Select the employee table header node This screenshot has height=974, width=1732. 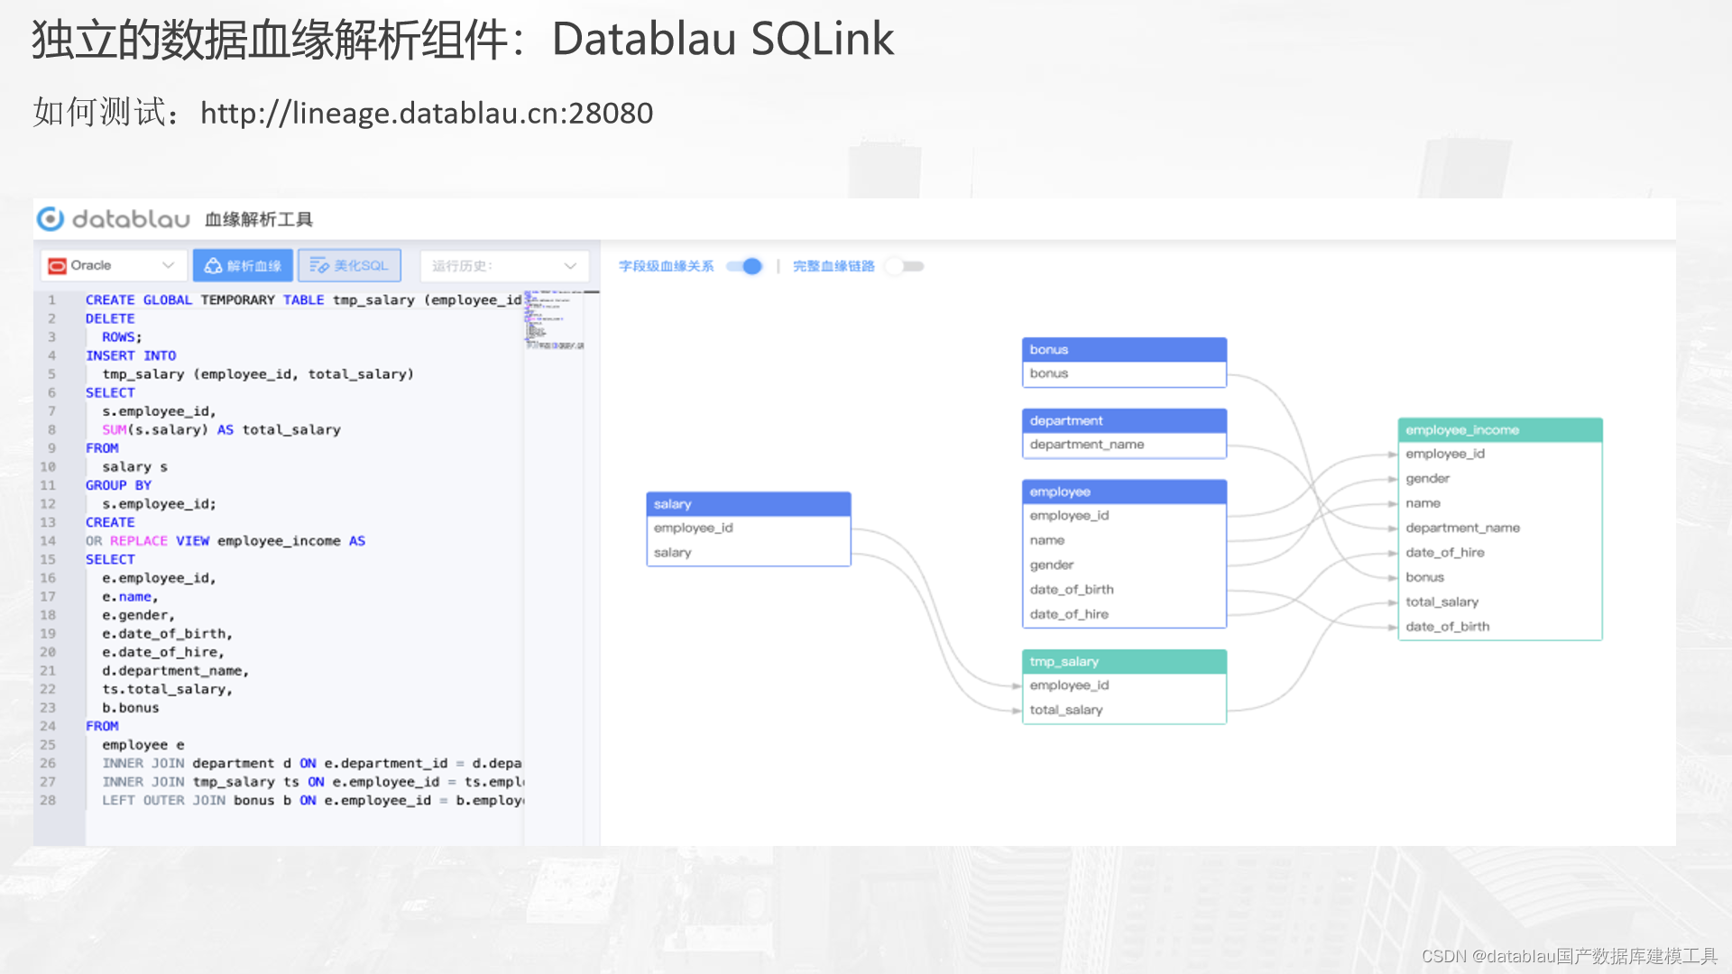[1124, 492]
